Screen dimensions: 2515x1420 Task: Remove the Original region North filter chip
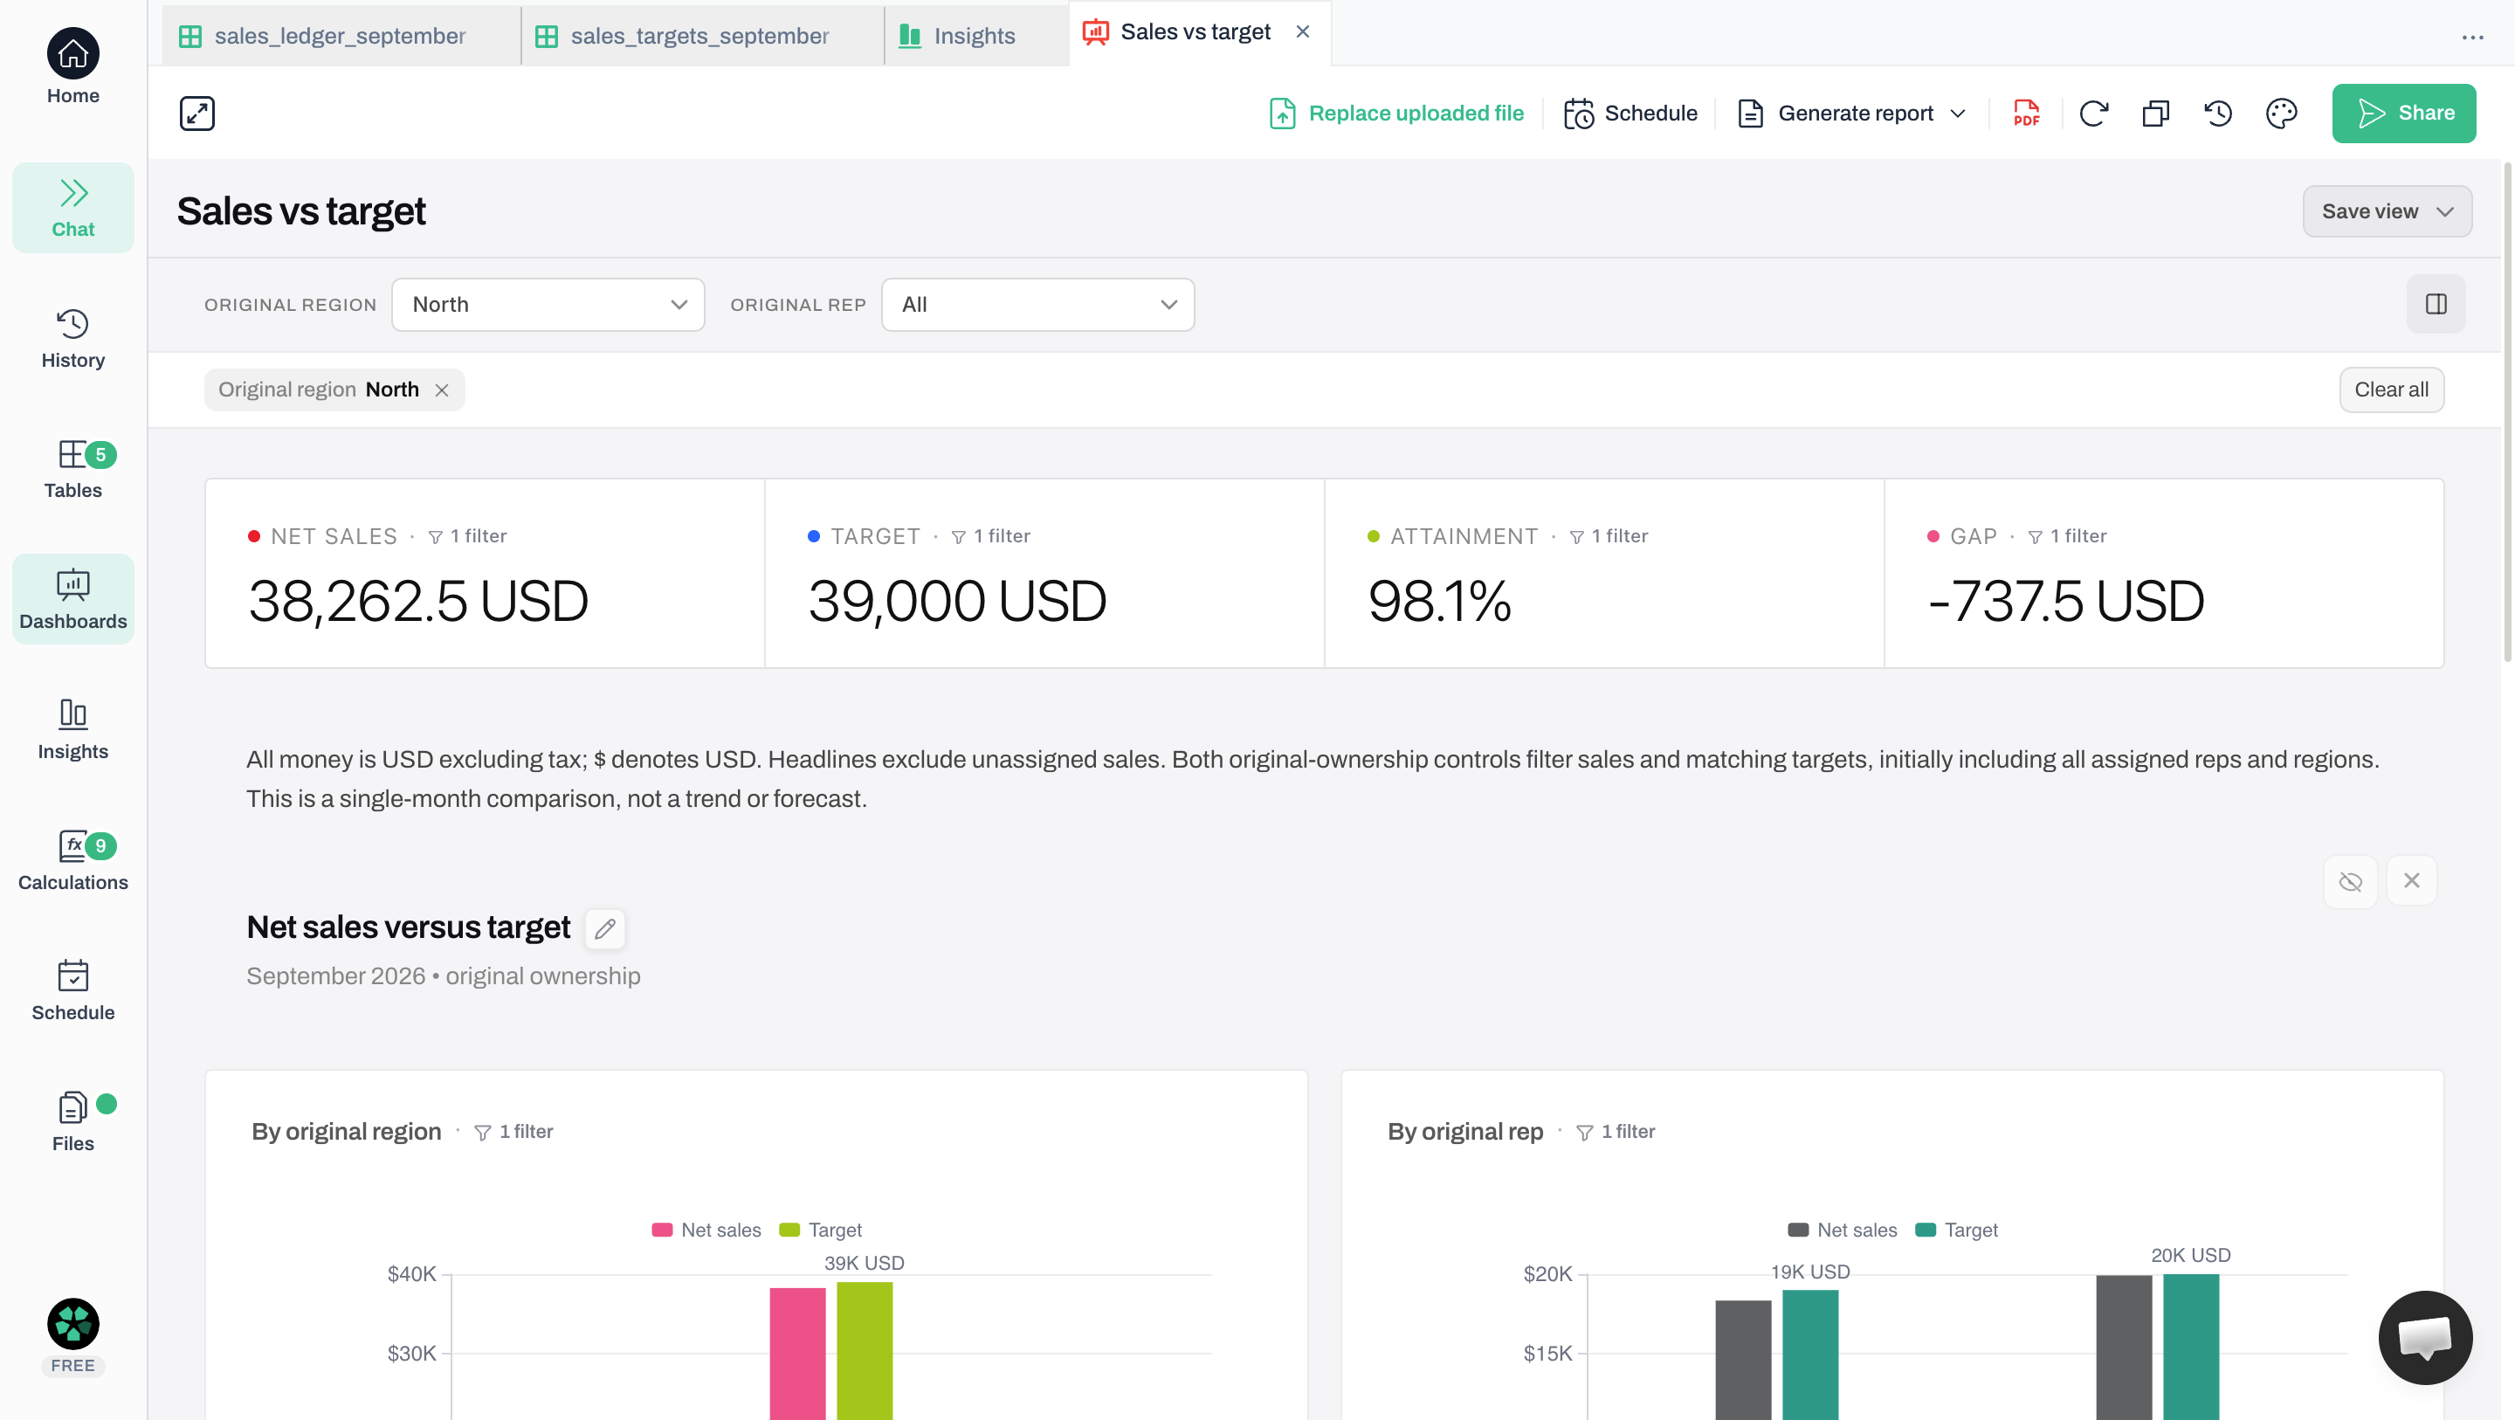coord(442,389)
